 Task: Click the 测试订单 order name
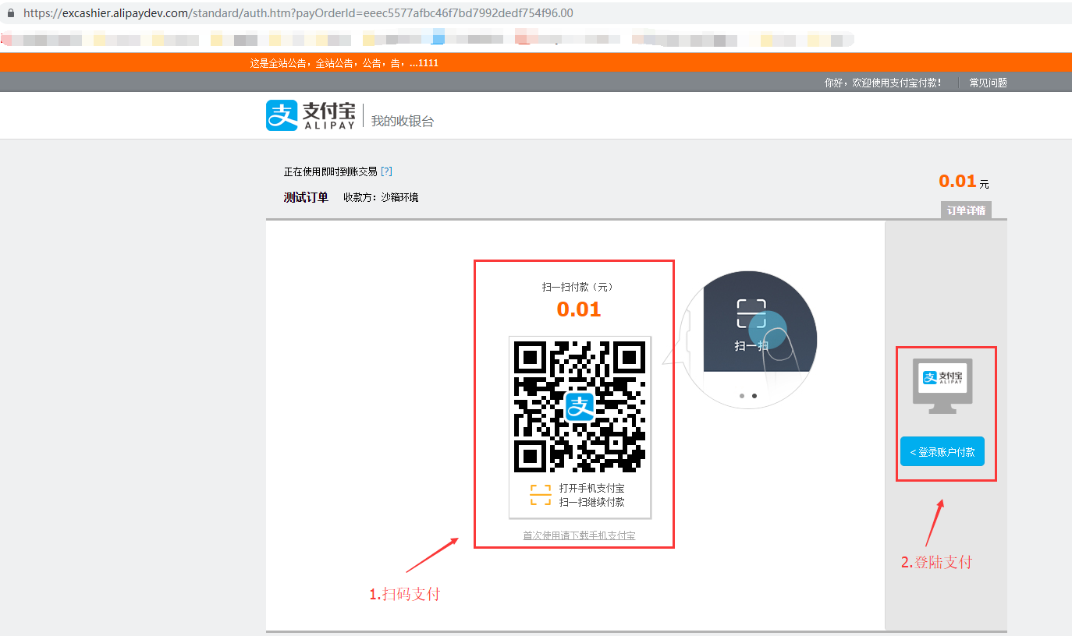(306, 197)
